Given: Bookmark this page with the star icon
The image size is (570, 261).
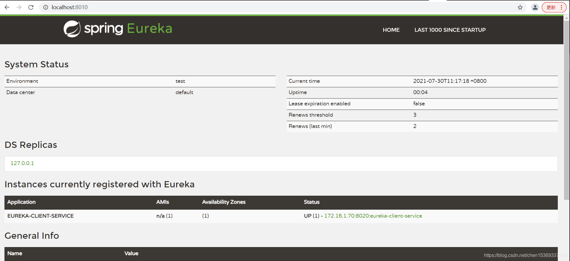Looking at the screenshot, I should coord(520,7).
